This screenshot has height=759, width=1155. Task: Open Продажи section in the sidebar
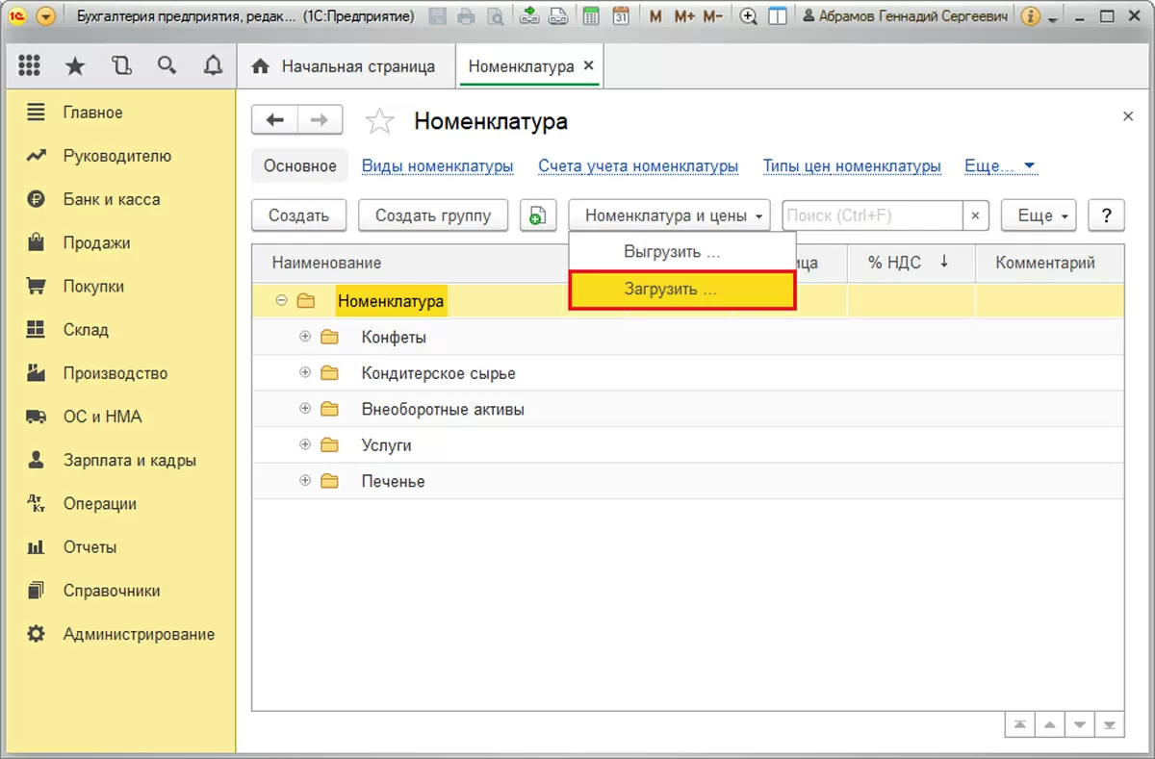(x=96, y=242)
